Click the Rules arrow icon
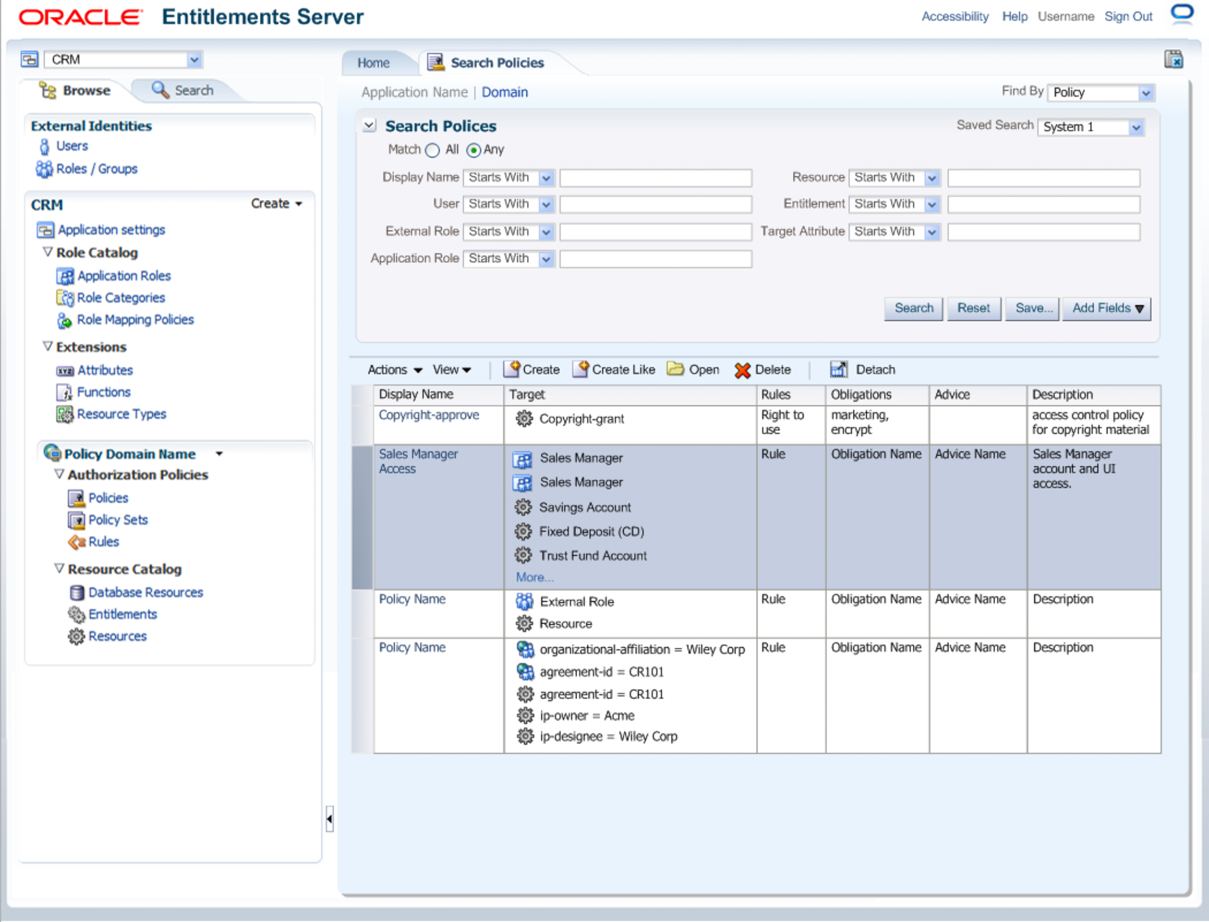Viewport: 1209px width, 922px height. tap(77, 542)
